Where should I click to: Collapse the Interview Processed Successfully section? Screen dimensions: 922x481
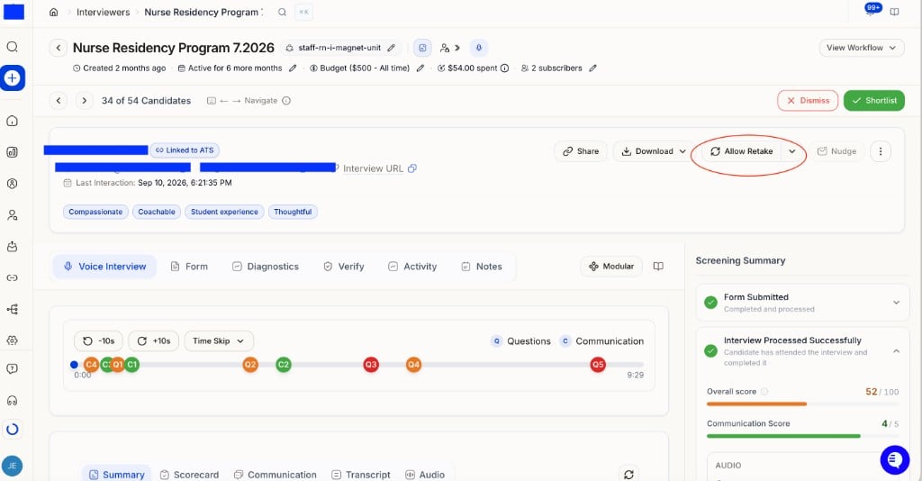(896, 351)
